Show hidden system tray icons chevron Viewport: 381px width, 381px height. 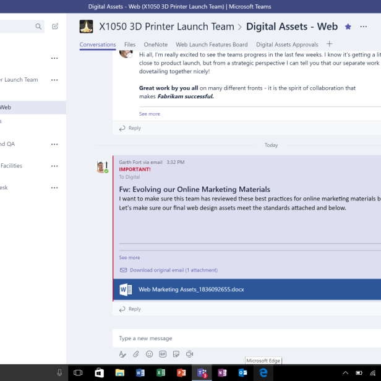346,373
